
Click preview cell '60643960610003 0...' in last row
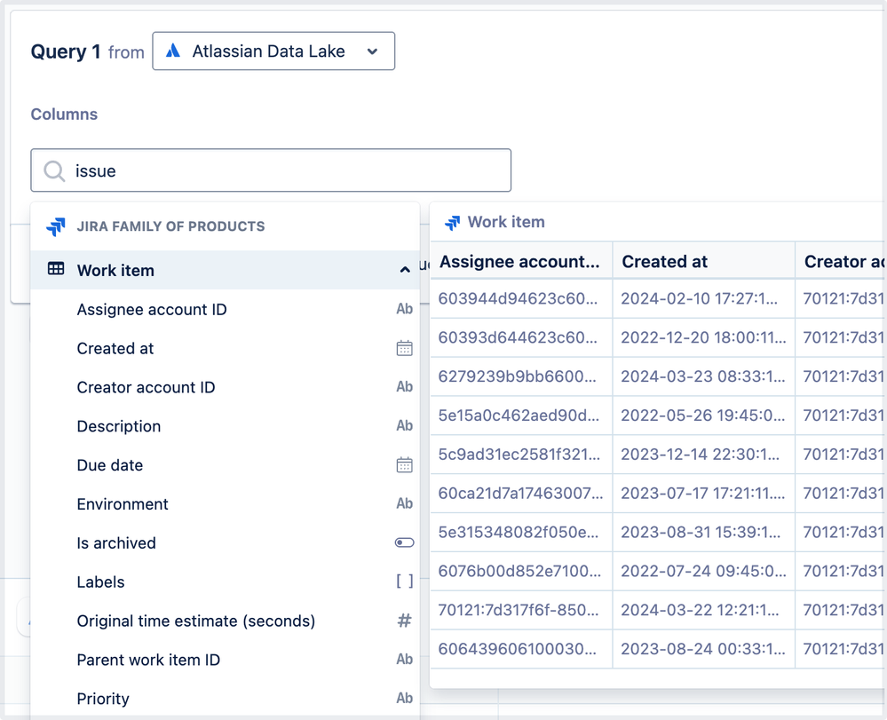[521, 649]
